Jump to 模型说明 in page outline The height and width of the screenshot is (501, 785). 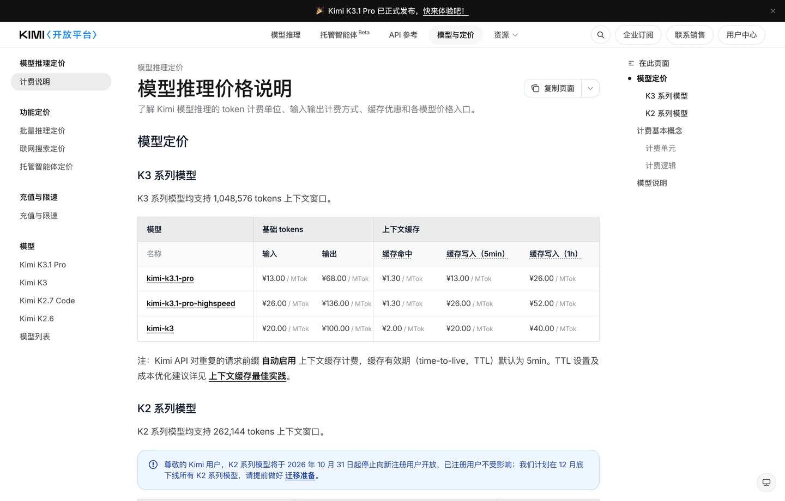(x=652, y=183)
